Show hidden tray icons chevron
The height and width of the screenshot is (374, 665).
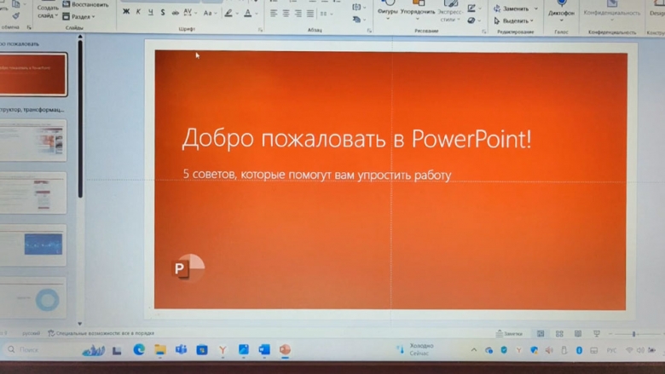point(474,350)
